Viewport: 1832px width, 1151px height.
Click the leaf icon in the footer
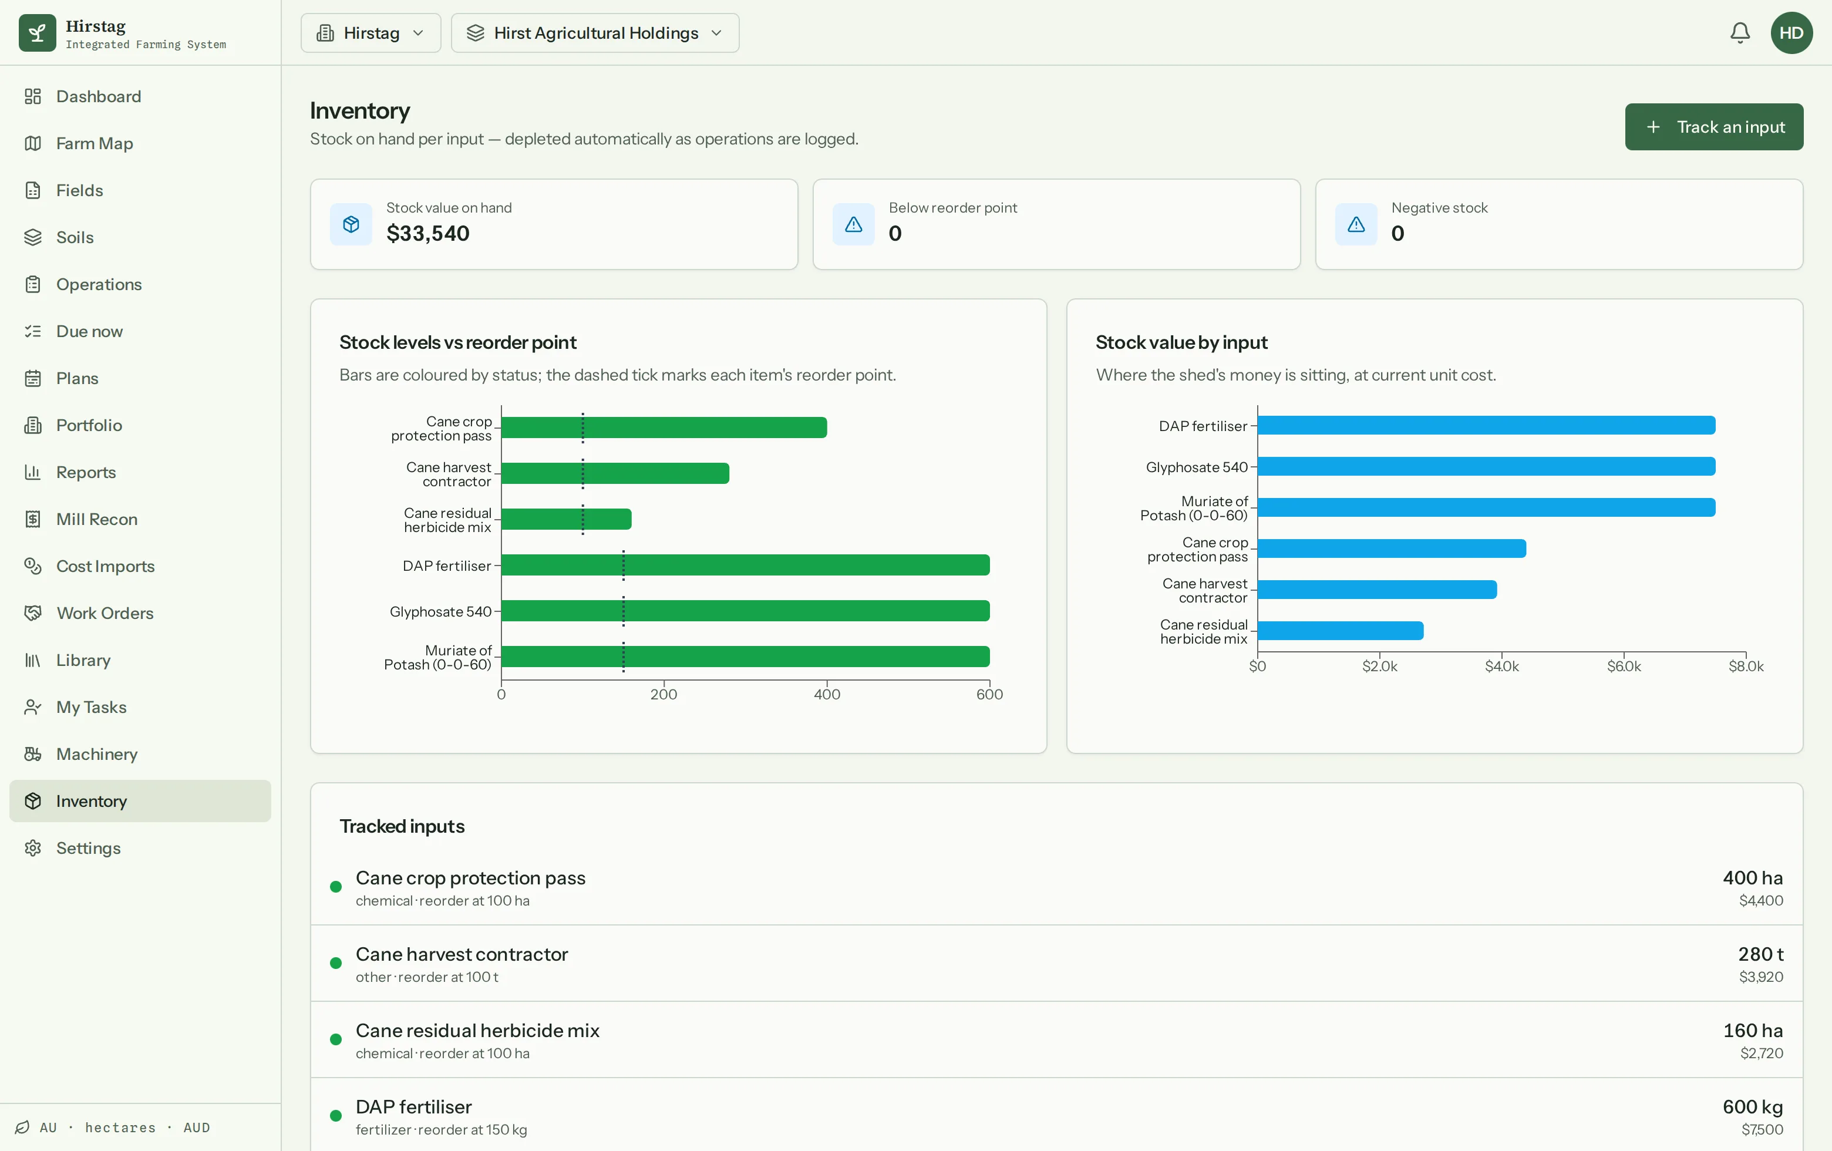click(22, 1128)
